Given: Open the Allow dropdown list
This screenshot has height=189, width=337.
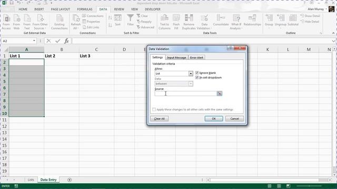Looking at the screenshot, I should [x=191, y=73].
